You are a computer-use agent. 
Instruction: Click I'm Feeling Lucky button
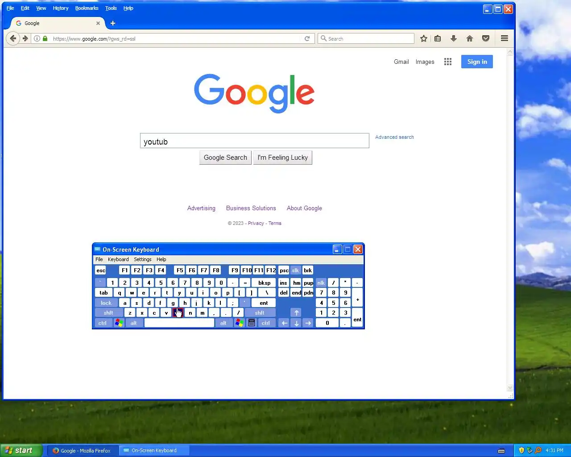click(x=283, y=158)
